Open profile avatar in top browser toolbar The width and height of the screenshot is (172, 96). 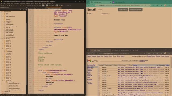point(165,5)
